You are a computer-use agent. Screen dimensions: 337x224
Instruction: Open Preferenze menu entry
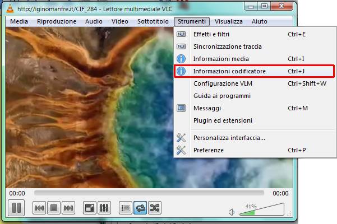point(255,150)
